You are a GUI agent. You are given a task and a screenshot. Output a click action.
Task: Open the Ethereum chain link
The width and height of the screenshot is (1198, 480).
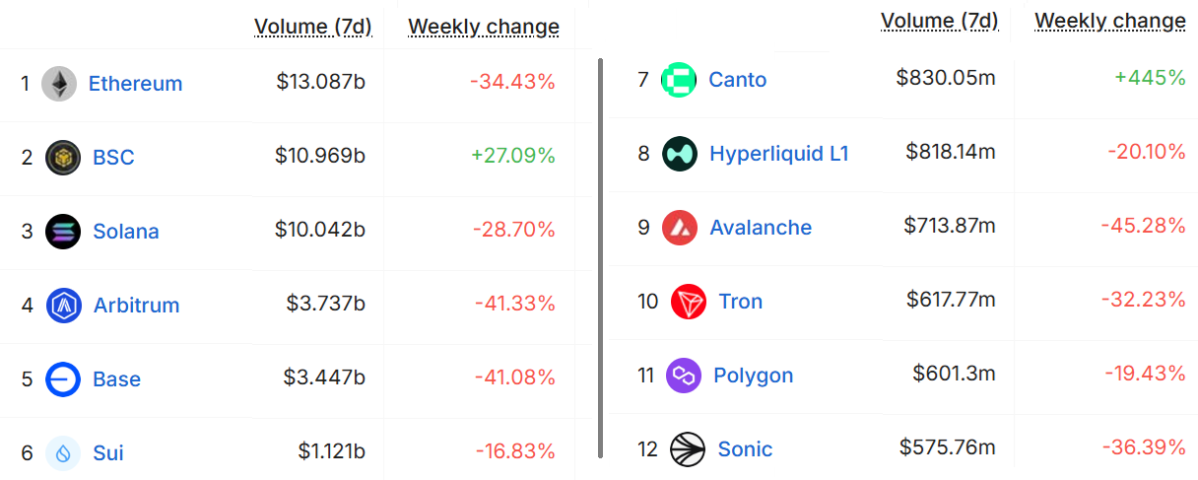click(x=135, y=84)
